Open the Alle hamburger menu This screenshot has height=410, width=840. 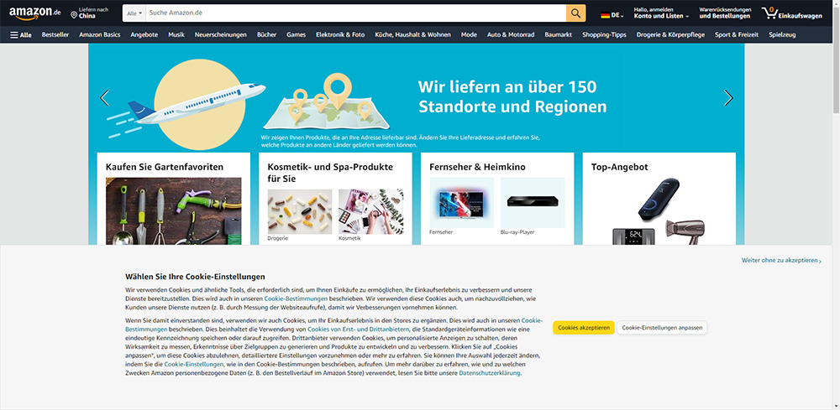click(21, 35)
